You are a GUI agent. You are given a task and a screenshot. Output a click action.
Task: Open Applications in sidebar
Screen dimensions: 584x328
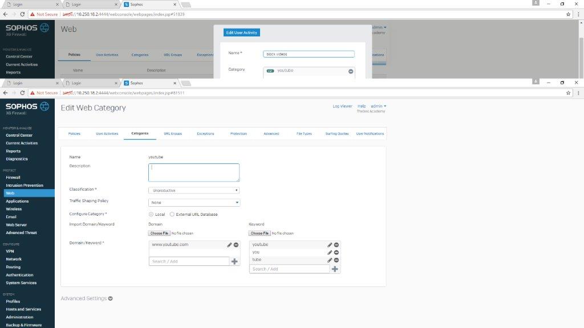click(x=17, y=201)
